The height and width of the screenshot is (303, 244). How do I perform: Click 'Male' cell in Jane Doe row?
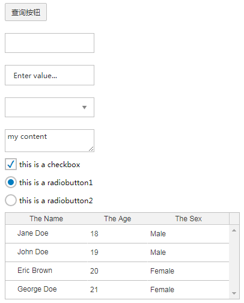(188, 234)
